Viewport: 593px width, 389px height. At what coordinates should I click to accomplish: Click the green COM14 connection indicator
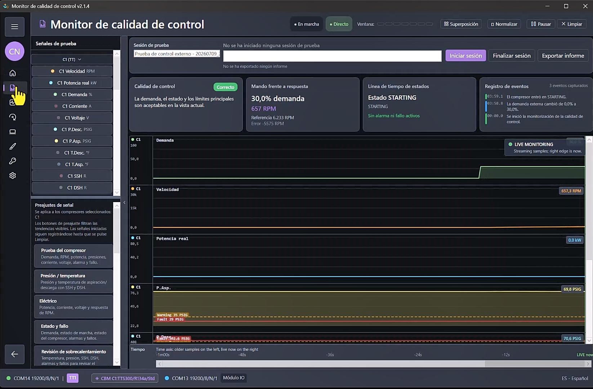(x=9, y=378)
